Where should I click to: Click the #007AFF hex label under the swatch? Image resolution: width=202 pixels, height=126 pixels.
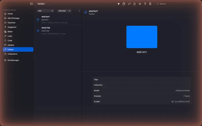142,52
